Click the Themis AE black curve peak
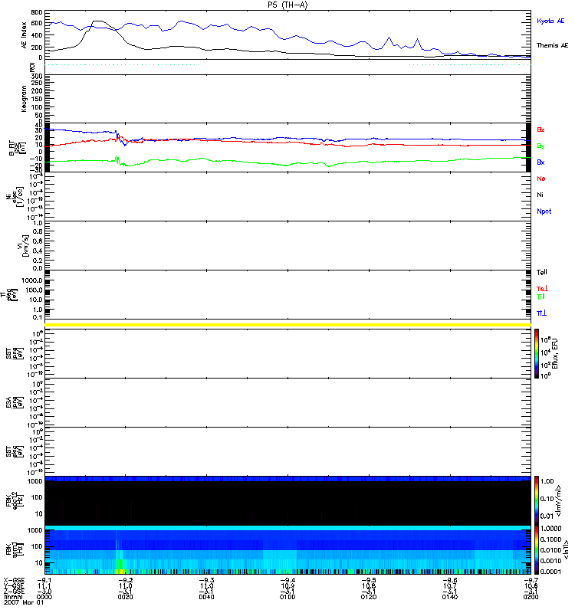 pyautogui.click(x=98, y=21)
